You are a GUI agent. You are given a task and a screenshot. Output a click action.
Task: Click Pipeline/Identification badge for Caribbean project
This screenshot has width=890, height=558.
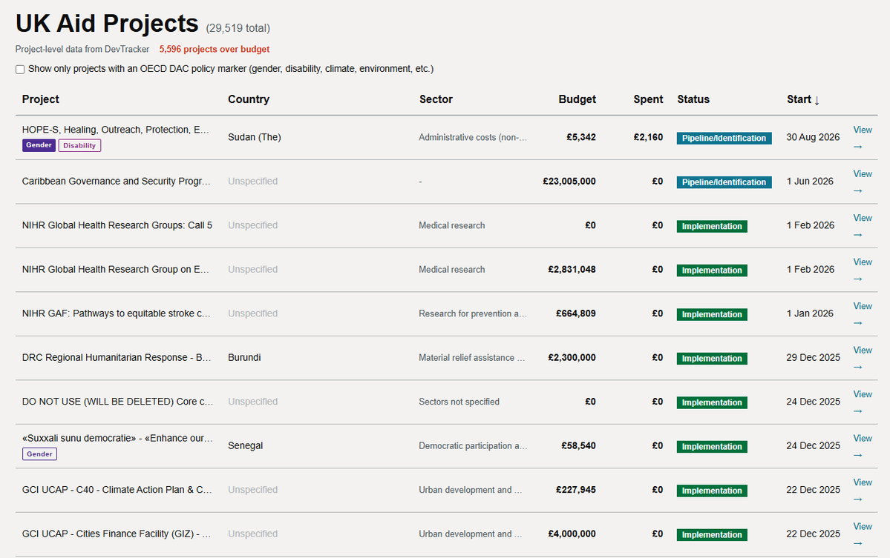click(x=724, y=182)
